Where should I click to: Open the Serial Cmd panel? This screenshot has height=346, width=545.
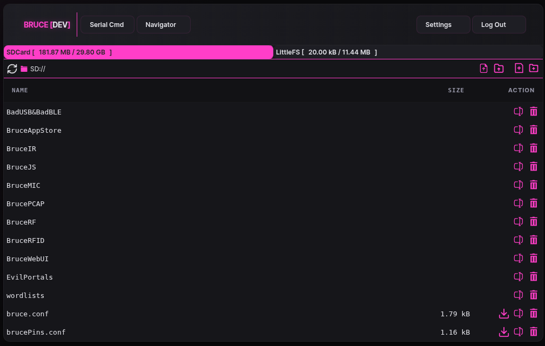pos(107,25)
